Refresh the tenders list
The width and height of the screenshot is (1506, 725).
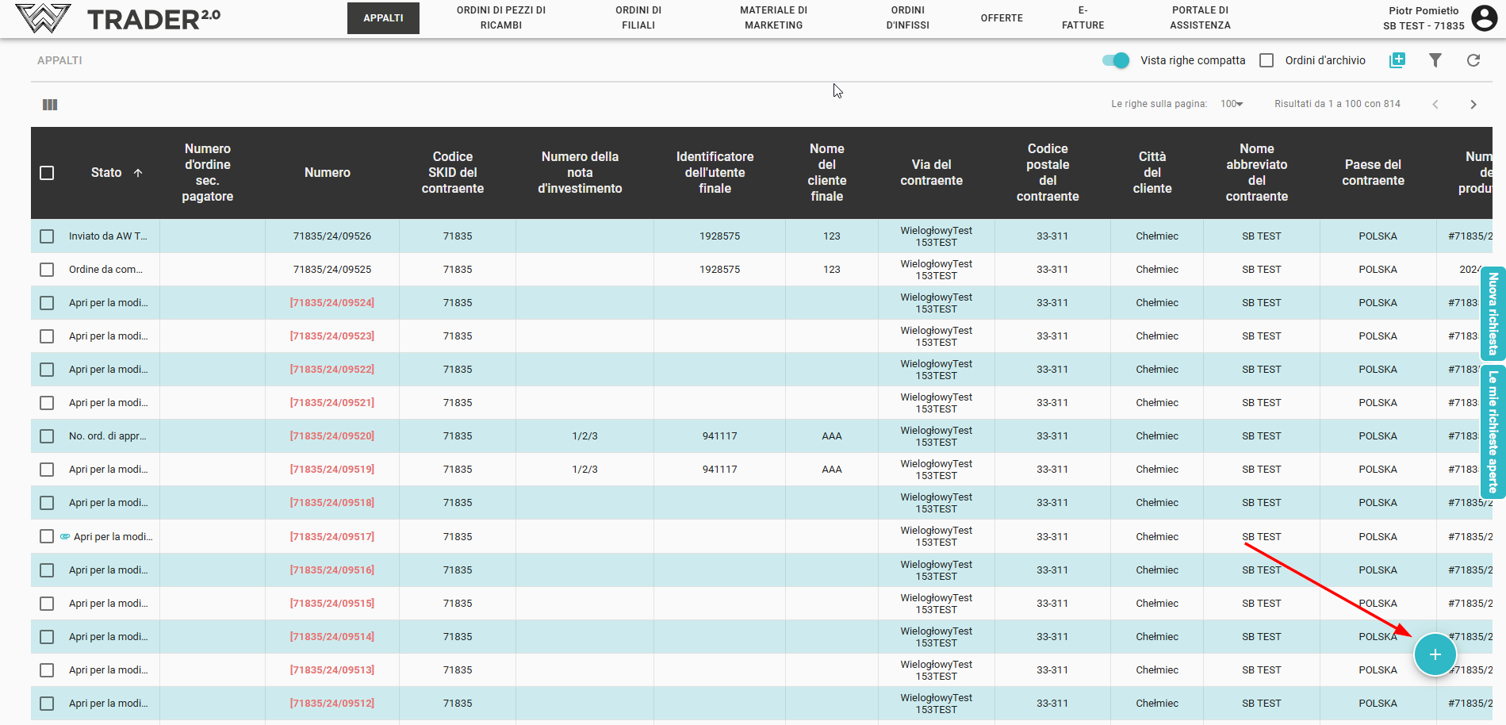pyautogui.click(x=1473, y=60)
